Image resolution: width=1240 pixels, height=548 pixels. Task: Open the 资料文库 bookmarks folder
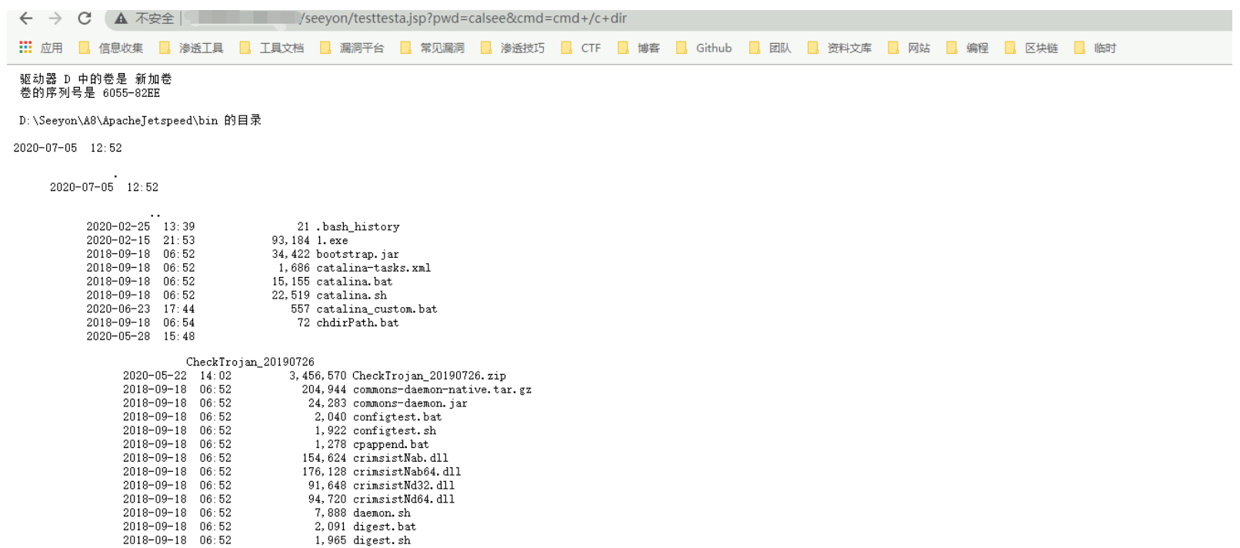click(x=840, y=48)
